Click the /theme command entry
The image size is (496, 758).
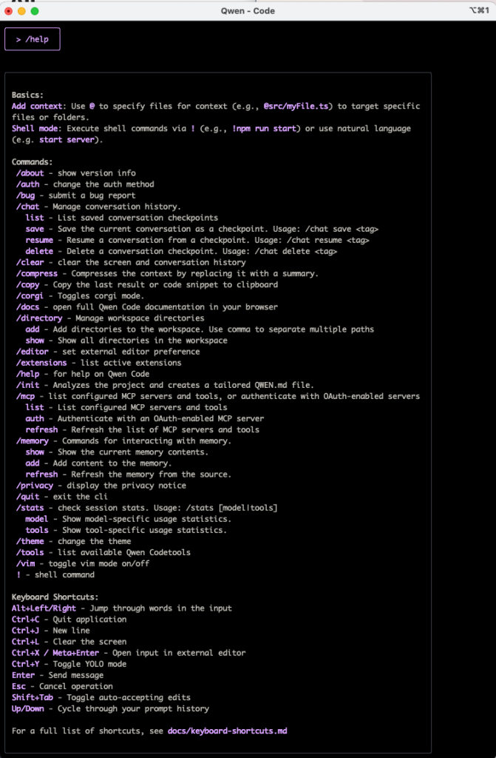tap(30, 541)
